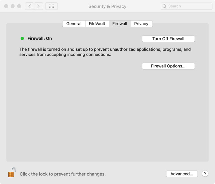Open the FileVault tab
This screenshot has width=215, height=184.
point(97,24)
